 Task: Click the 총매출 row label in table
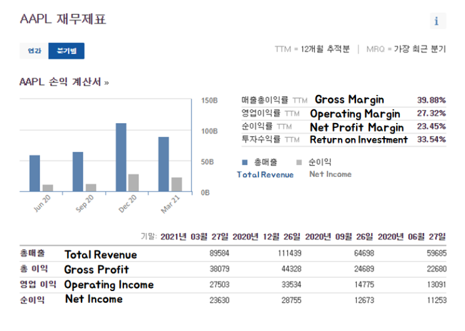(33, 254)
